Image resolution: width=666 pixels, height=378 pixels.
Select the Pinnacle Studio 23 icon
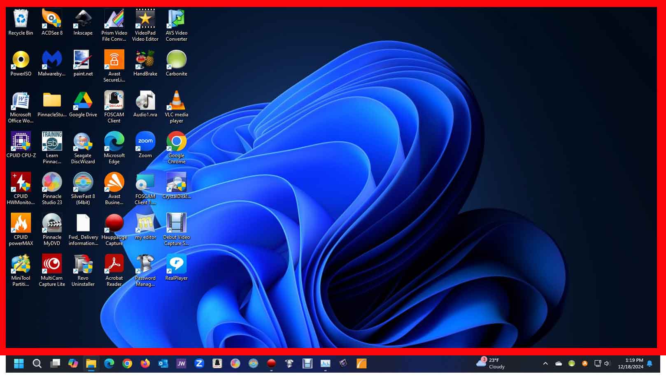tap(52, 188)
